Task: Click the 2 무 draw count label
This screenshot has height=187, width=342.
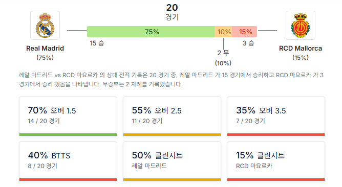Action: (223, 53)
